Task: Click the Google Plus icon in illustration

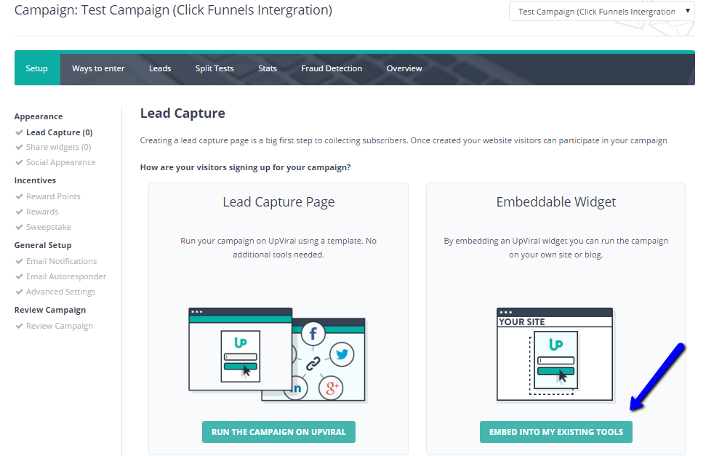Action: click(331, 388)
